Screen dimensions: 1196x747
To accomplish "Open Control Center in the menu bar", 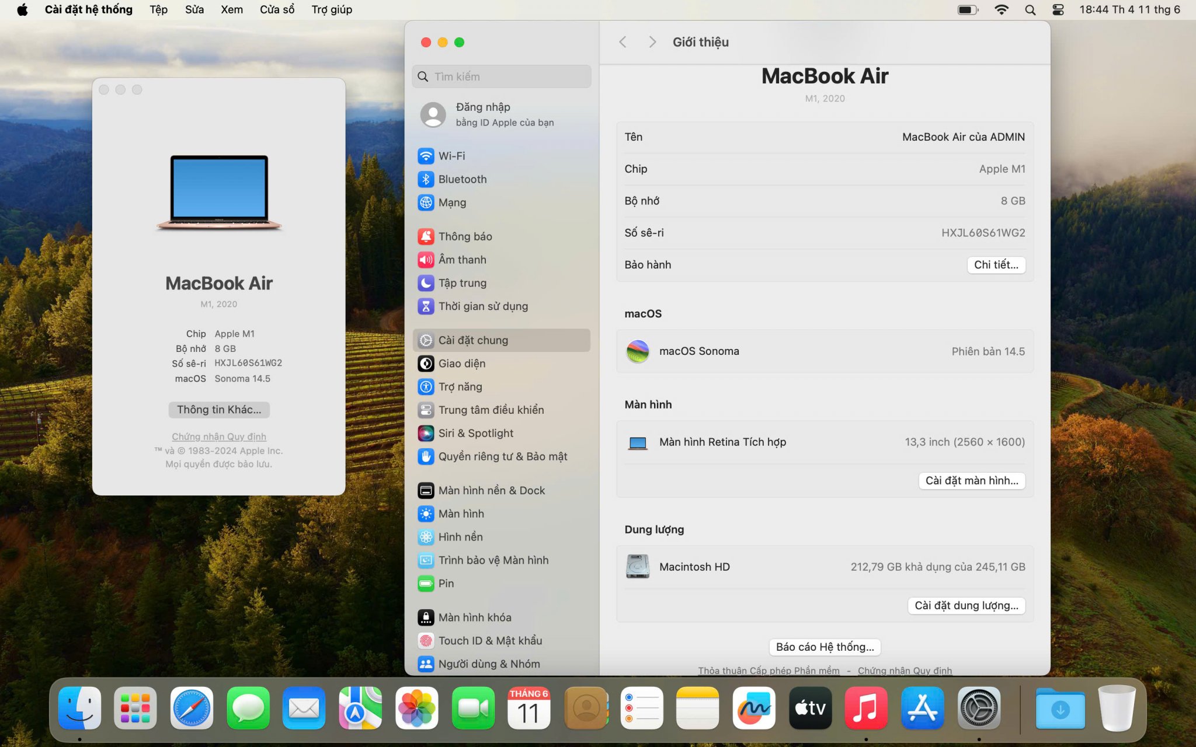I will [1058, 9].
